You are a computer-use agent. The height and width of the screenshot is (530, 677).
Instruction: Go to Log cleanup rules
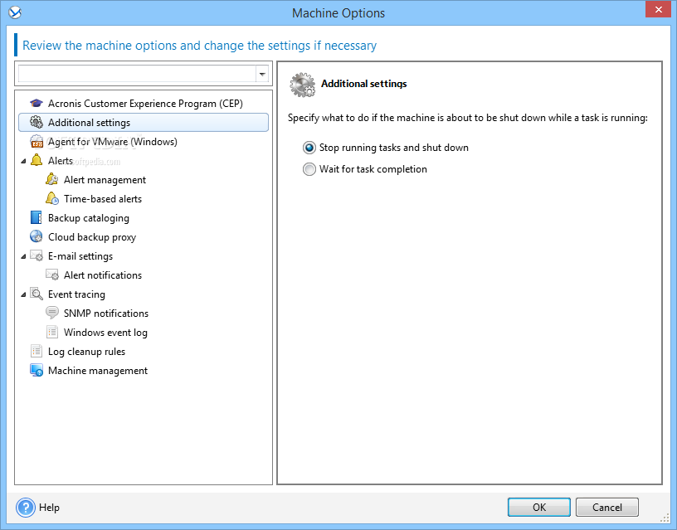[87, 352]
